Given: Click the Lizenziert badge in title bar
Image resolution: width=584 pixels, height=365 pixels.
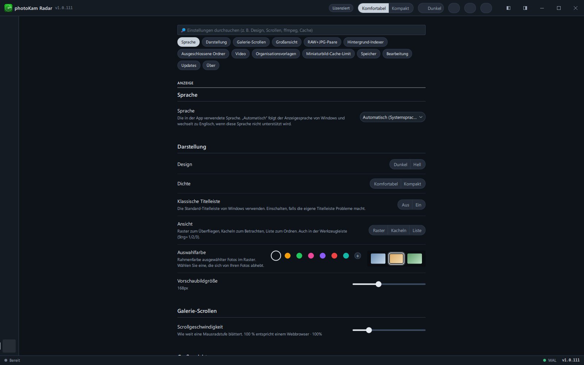Looking at the screenshot, I should click(x=341, y=8).
